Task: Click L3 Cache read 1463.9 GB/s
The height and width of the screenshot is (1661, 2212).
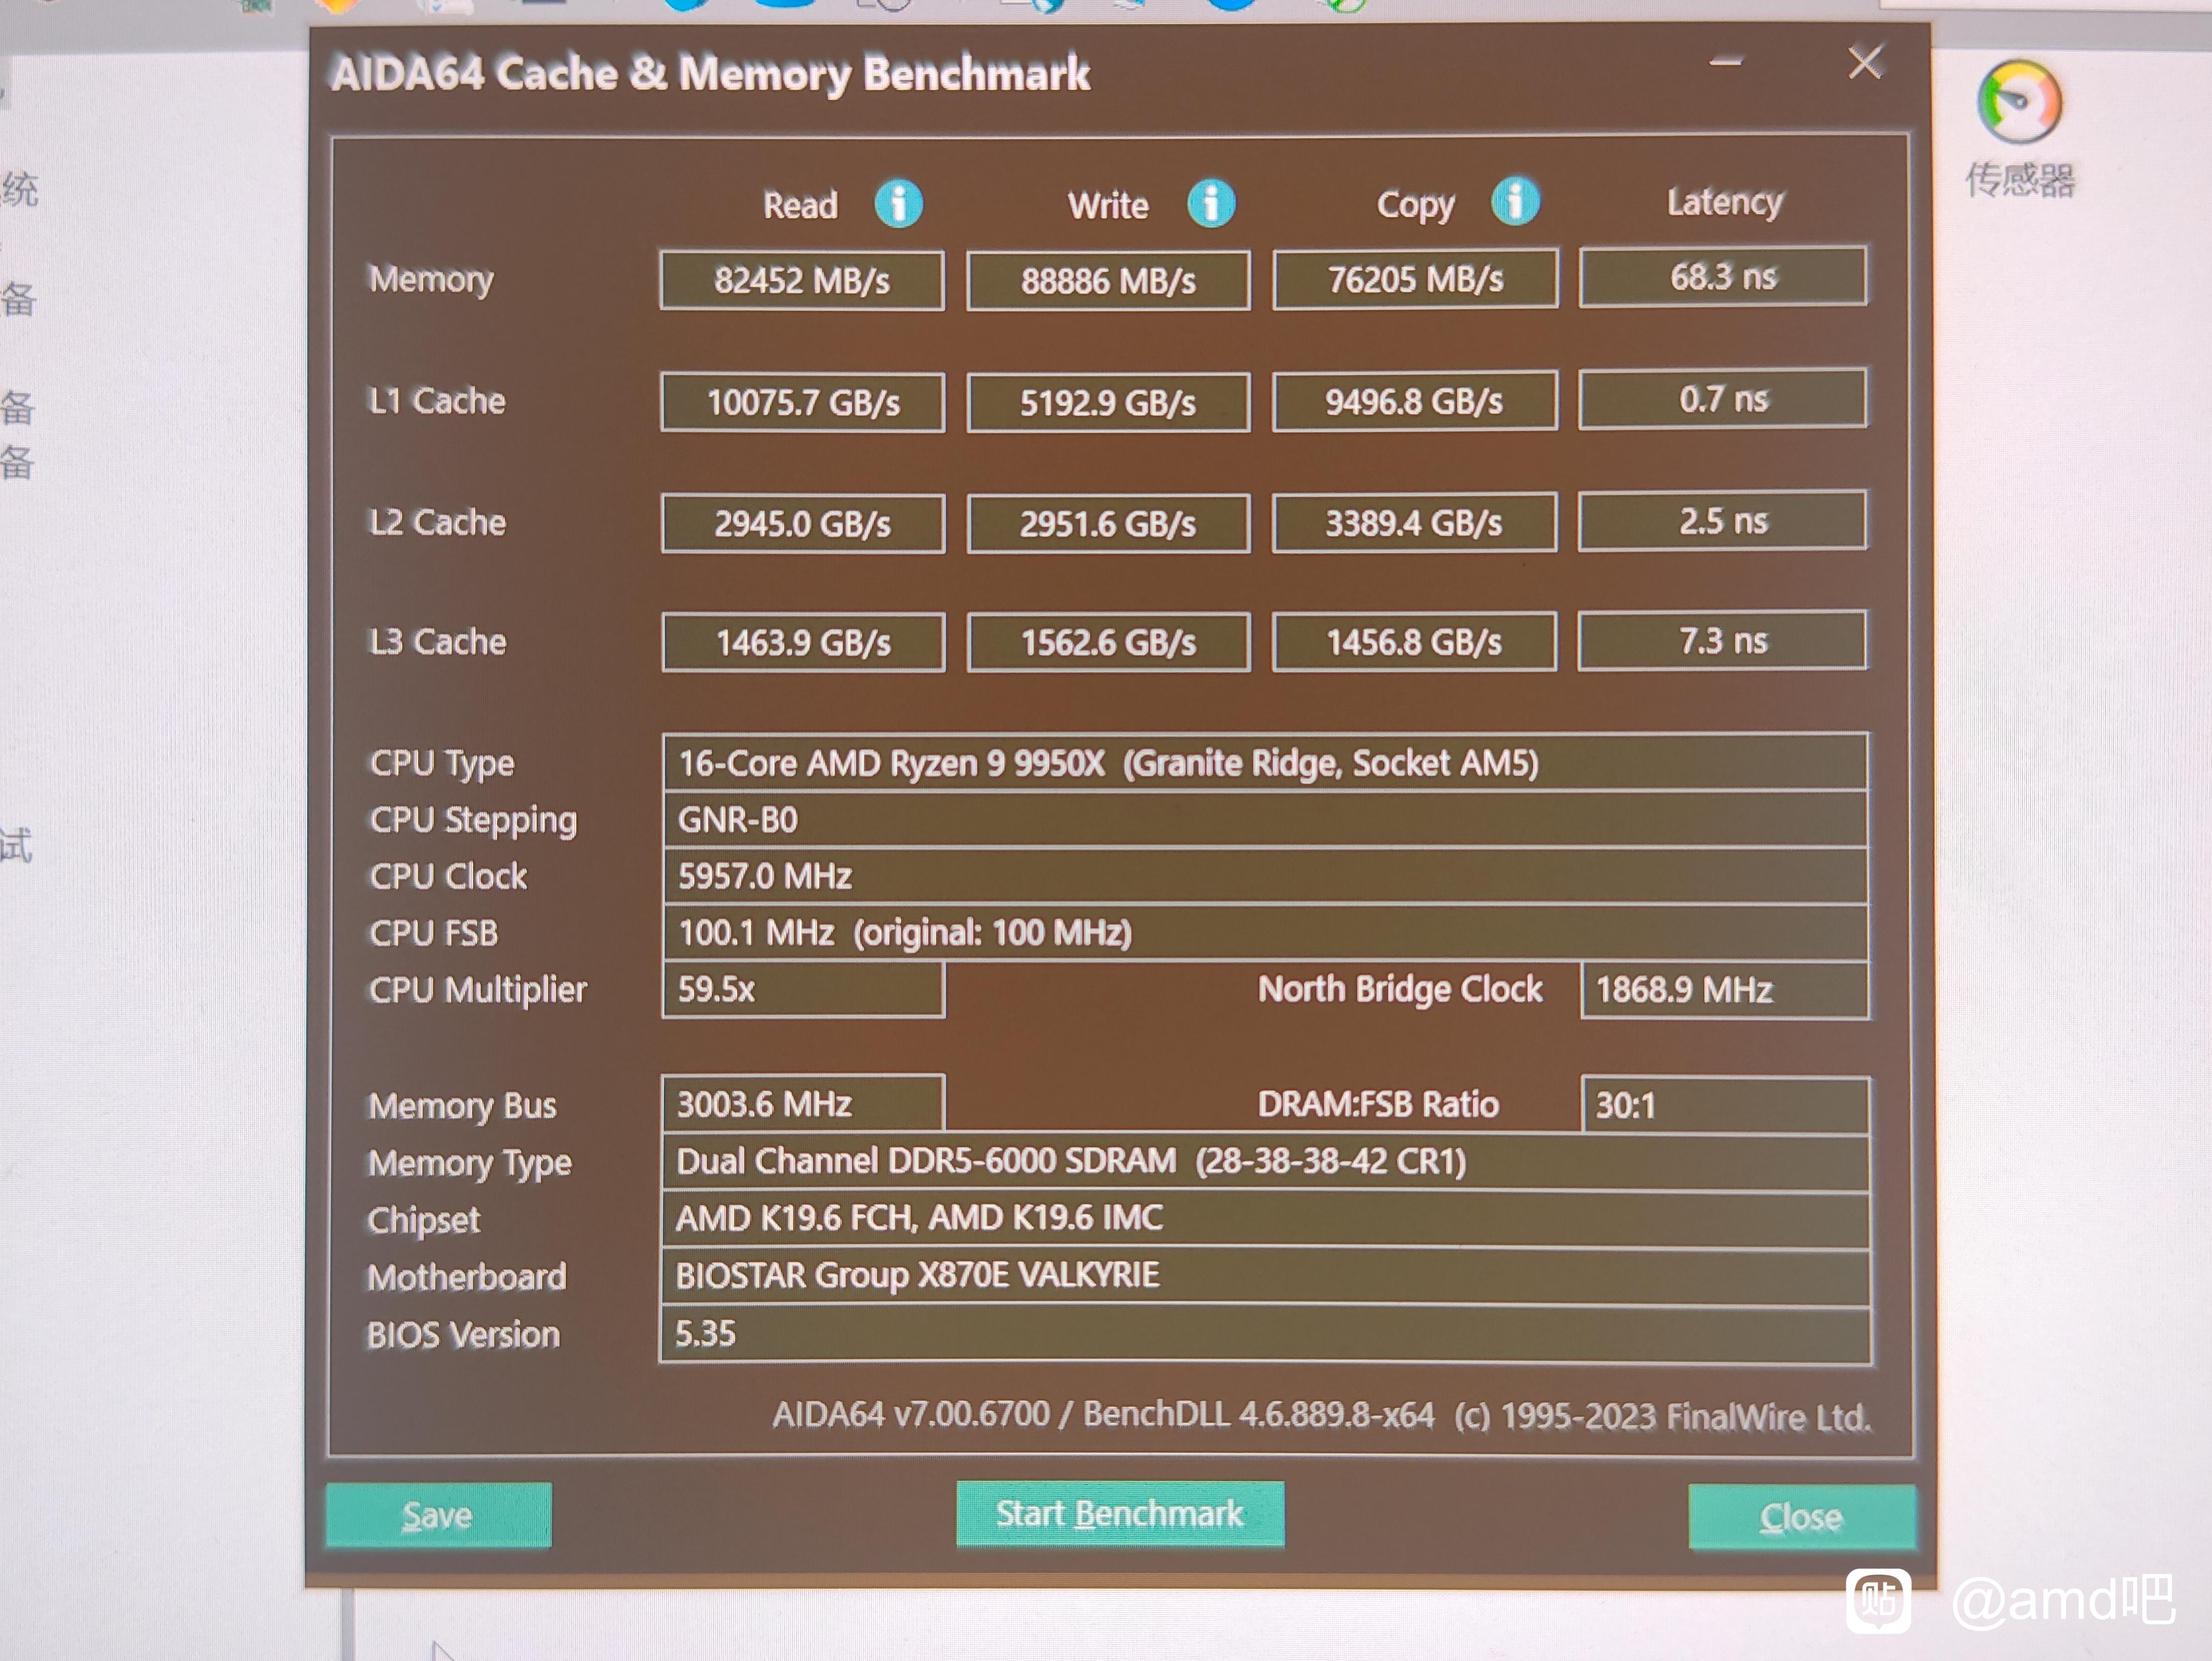Action: click(x=803, y=642)
